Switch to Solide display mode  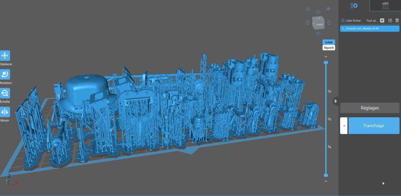click(329, 42)
